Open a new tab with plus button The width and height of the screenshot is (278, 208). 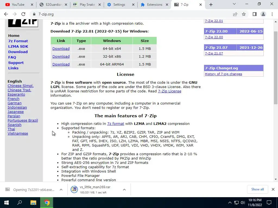211,5
